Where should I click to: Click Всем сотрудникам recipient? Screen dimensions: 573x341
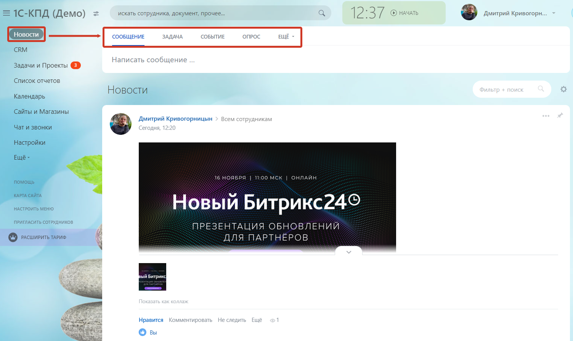point(246,119)
